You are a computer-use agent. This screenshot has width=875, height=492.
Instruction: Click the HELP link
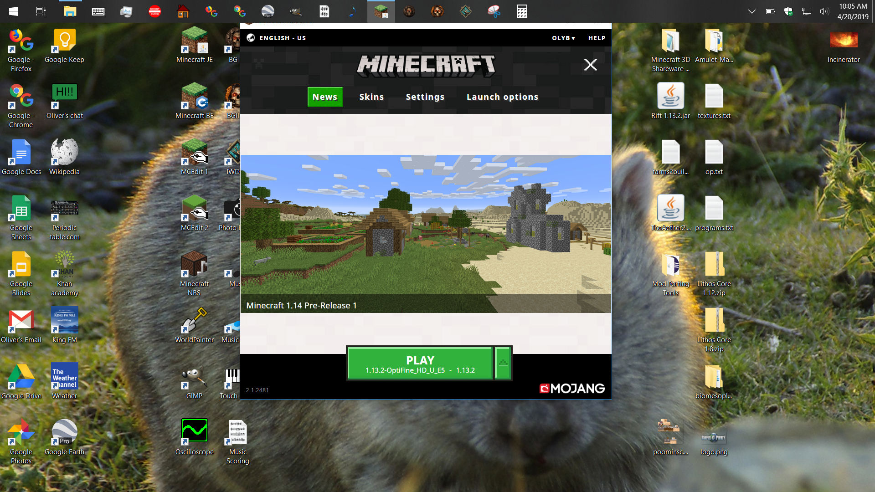point(597,38)
